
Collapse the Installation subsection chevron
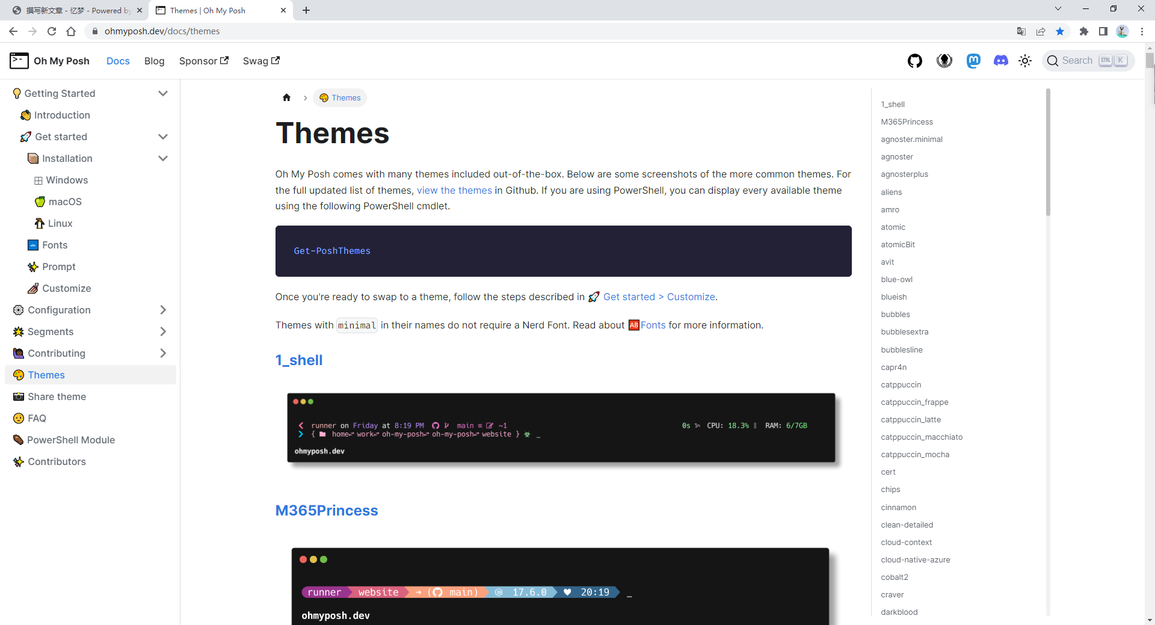click(163, 158)
